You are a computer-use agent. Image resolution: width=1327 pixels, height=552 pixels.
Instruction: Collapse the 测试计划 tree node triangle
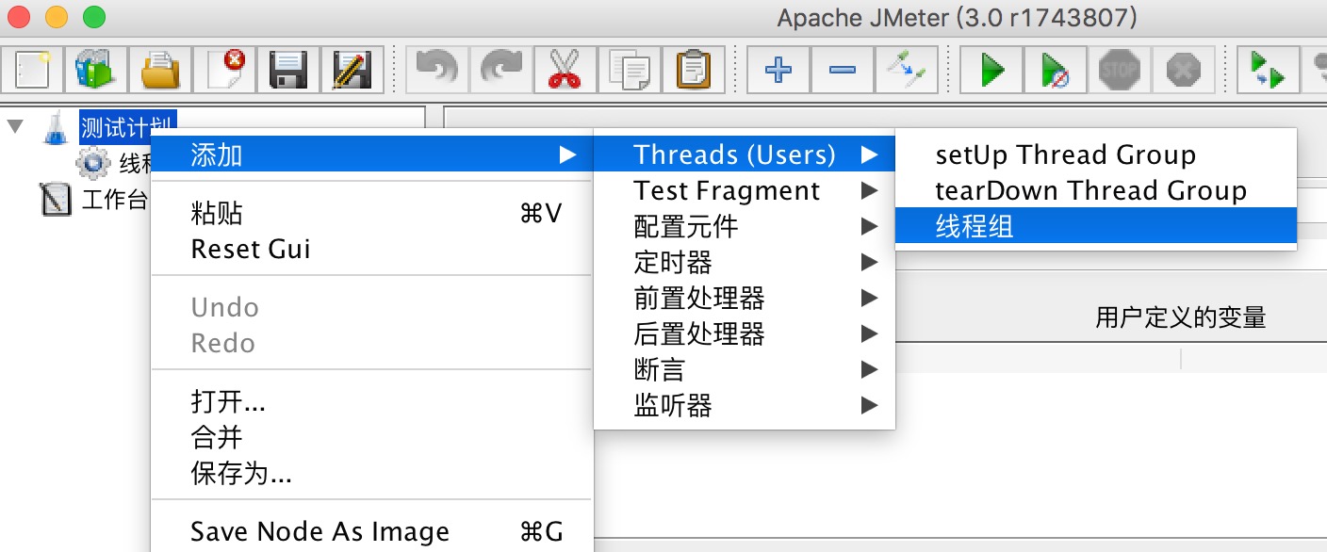click(15, 127)
